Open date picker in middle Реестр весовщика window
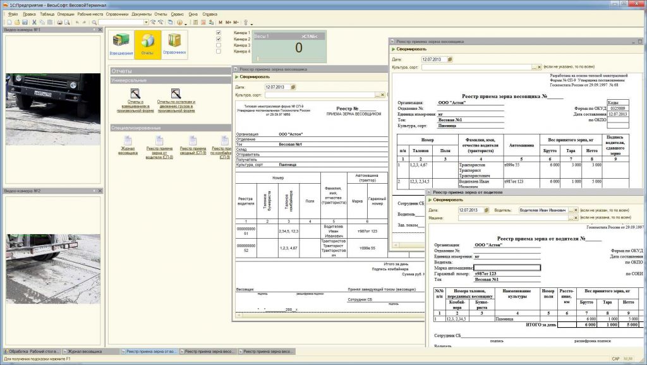The height and width of the screenshot is (365, 647). (293, 87)
